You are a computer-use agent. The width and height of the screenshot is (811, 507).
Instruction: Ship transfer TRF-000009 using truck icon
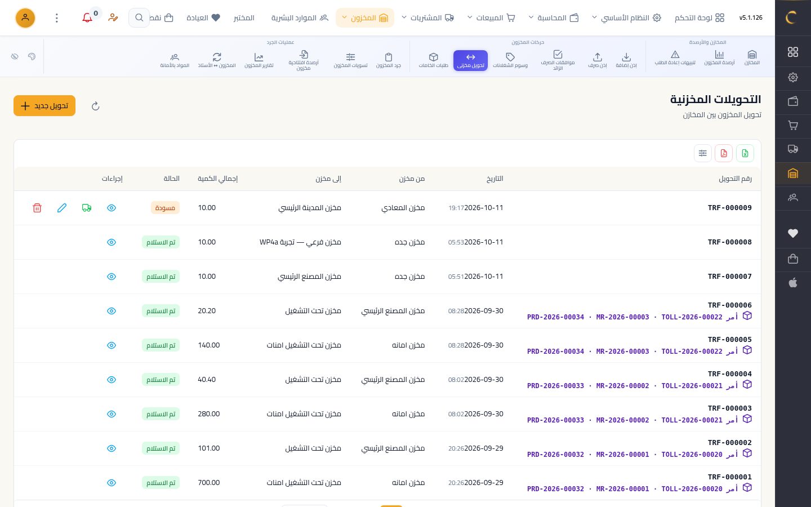(x=87, y=208)
